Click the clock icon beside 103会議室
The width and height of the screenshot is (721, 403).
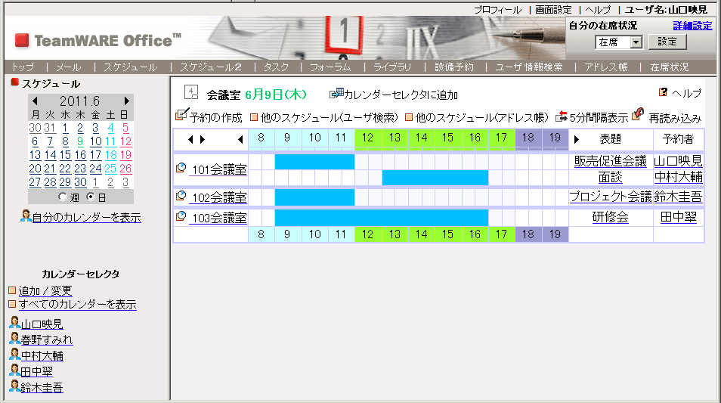[181, 217]
